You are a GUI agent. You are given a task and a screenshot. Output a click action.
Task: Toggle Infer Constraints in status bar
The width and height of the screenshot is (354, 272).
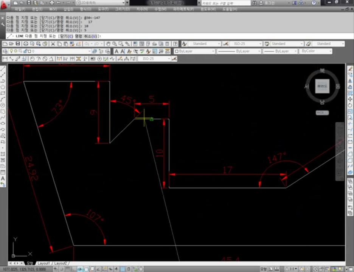(56, 269)
